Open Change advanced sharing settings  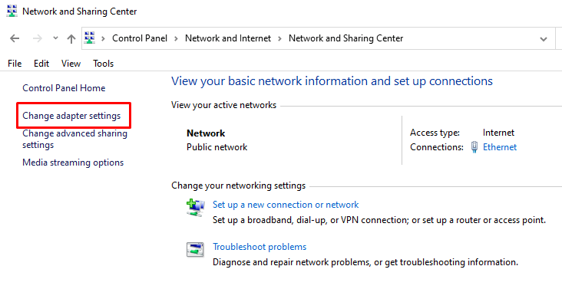coord(75,140)
